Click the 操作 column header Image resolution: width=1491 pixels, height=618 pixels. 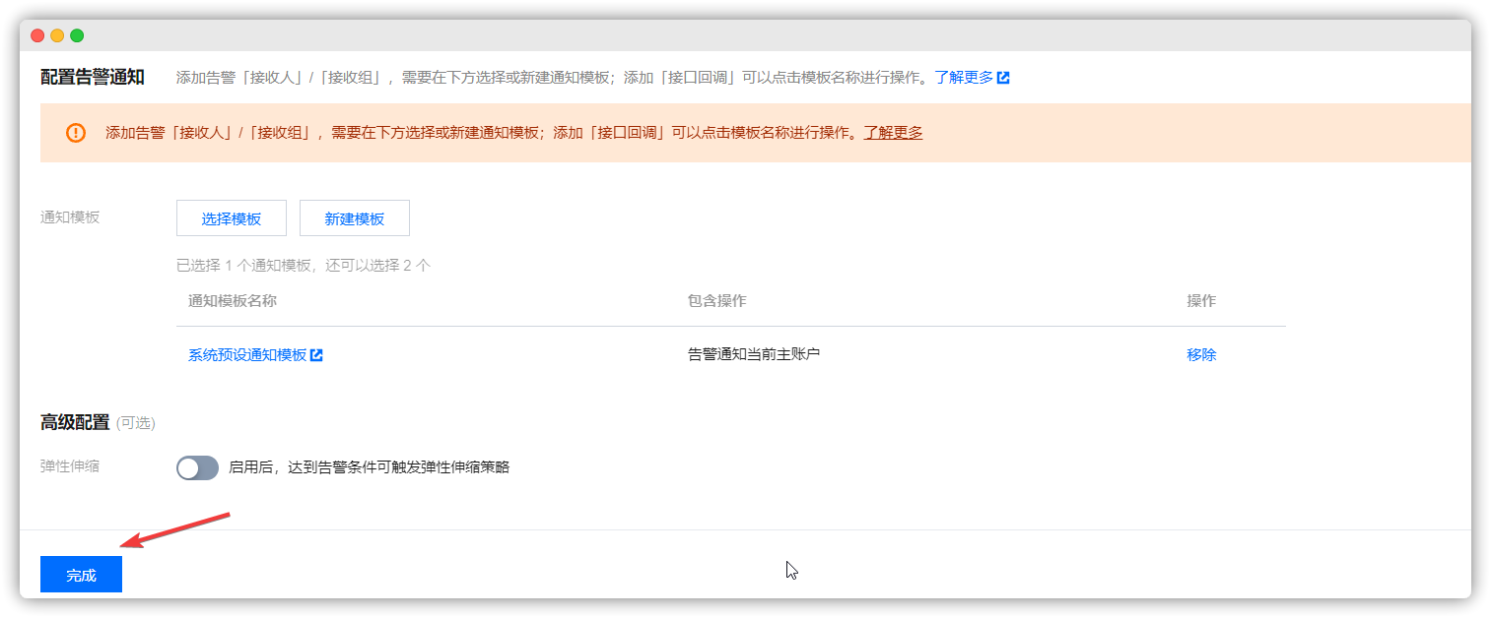point(1200,301)
